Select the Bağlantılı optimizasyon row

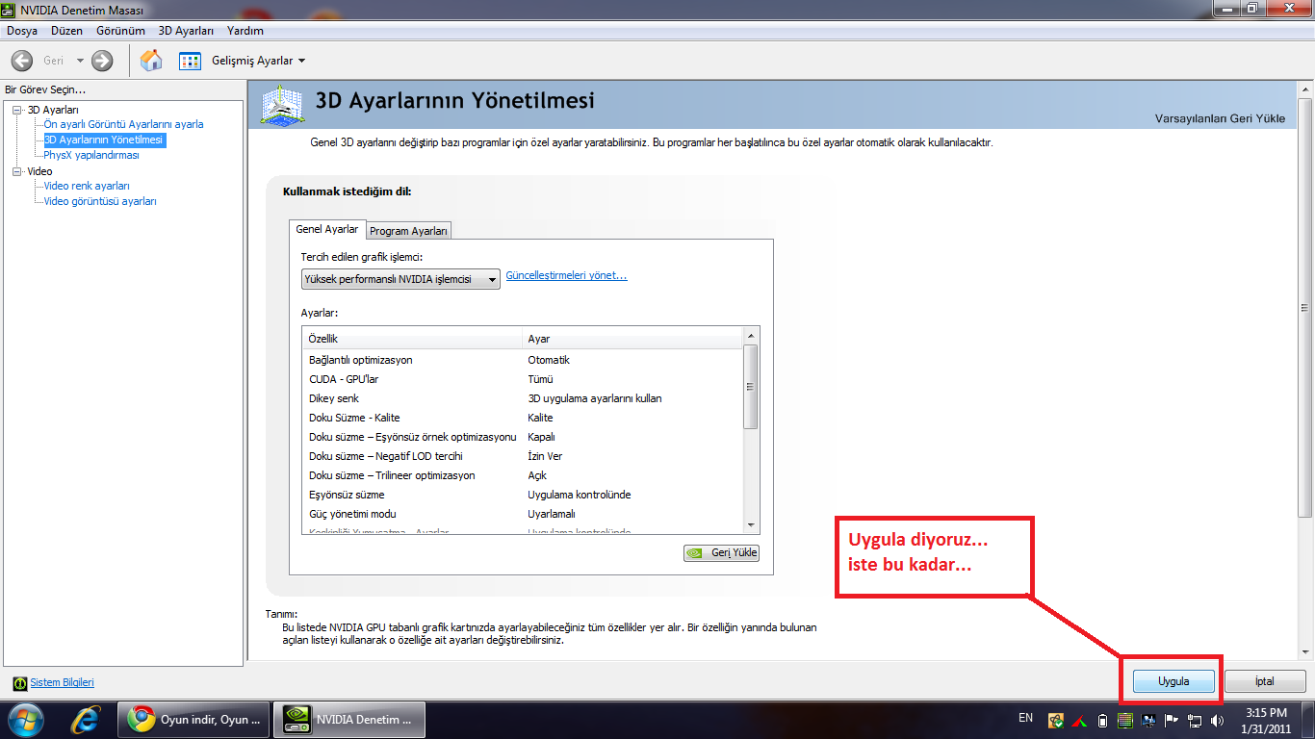523,360
